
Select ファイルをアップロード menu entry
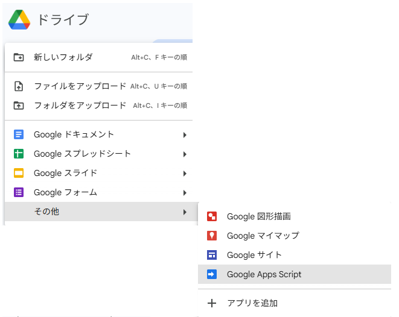click(99, 86)
